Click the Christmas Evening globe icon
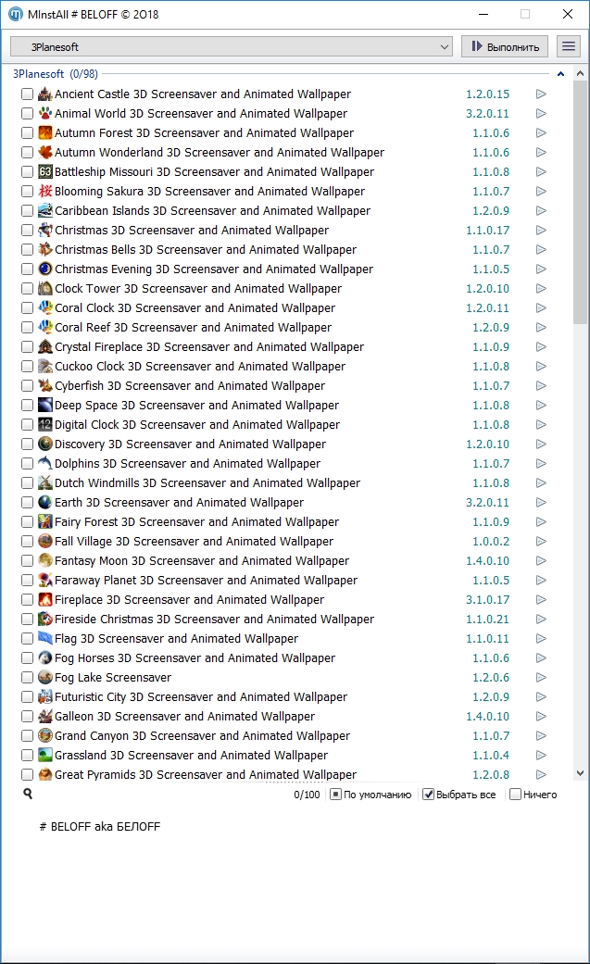 [44, 269]
